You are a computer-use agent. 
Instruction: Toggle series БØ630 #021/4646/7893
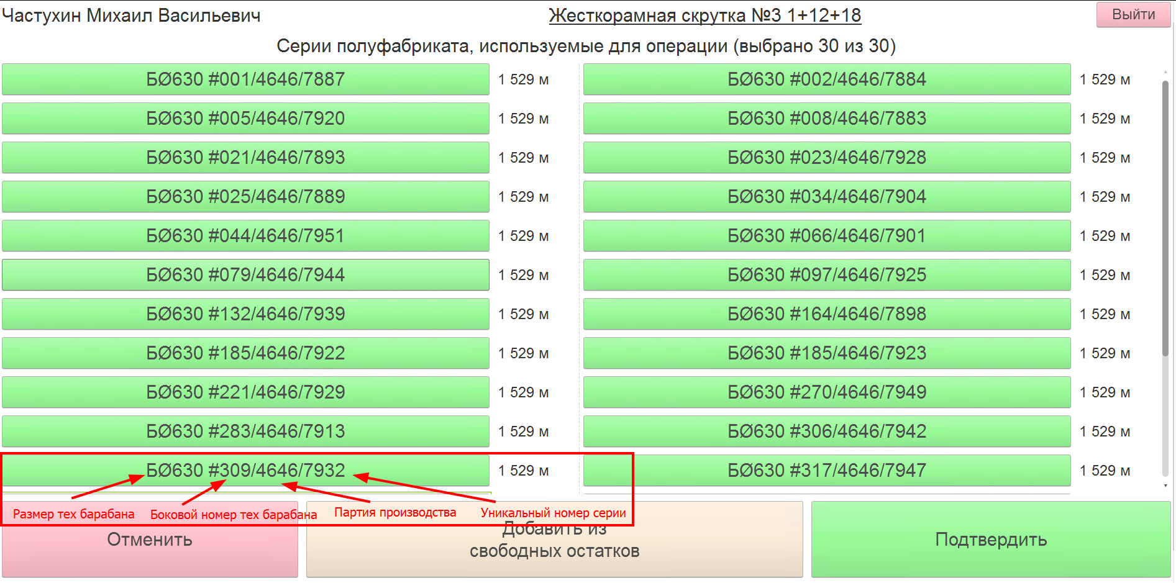tap(245, 157)
